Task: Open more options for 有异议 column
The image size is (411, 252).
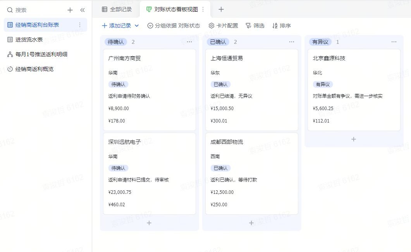Action: (x=394, y=42)
